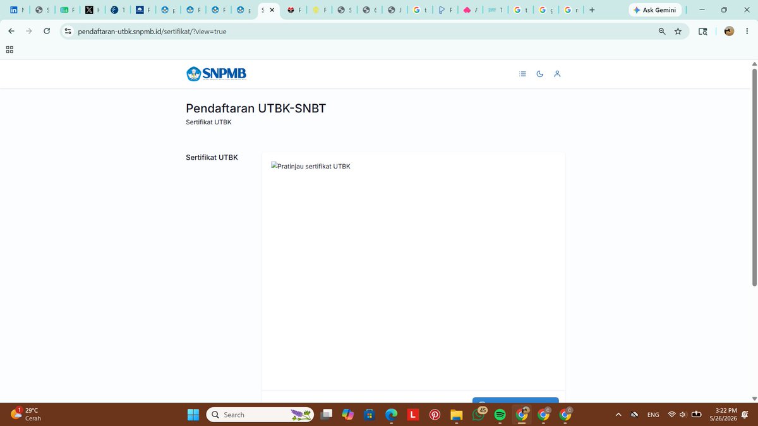Viewport: 758px width, 426px height.
Task: Open the notification bell in tray
Action: click(745, 415)
